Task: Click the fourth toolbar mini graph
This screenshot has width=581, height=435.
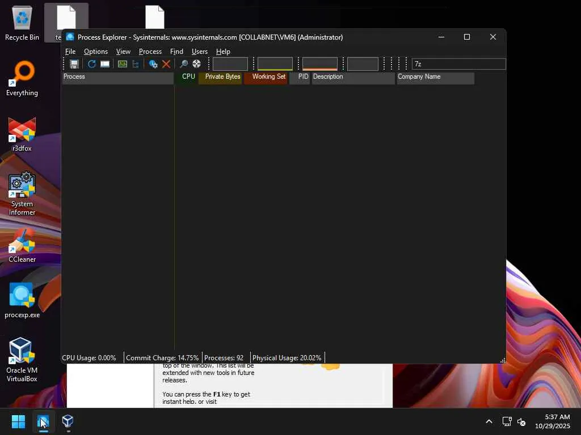Action: tap(363, 64)
